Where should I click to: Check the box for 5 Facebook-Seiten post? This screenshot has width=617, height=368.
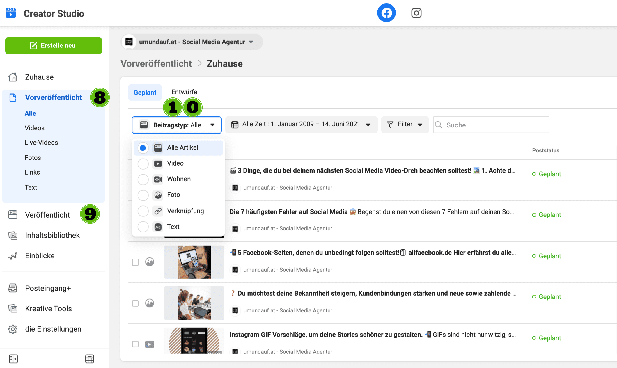point(135,262)
